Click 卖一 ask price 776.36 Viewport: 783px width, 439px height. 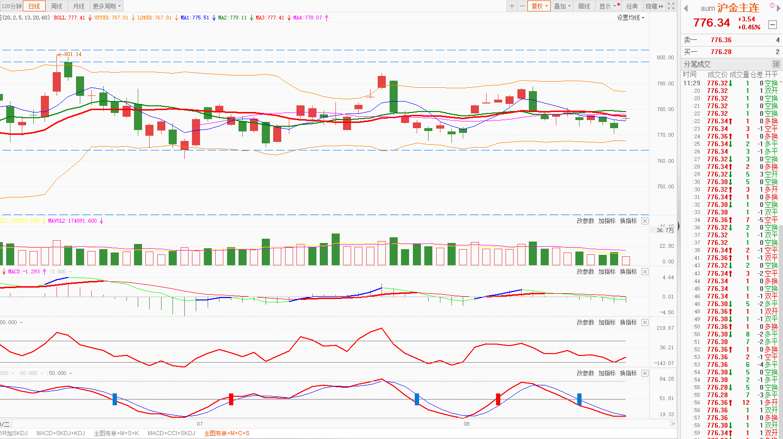[721, 40]
